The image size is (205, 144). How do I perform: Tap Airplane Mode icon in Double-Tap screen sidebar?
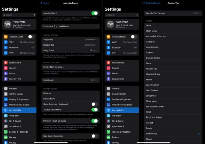coord(108,37)
